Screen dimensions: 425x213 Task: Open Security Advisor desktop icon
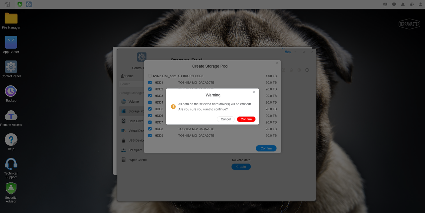[x=11, y=192]
